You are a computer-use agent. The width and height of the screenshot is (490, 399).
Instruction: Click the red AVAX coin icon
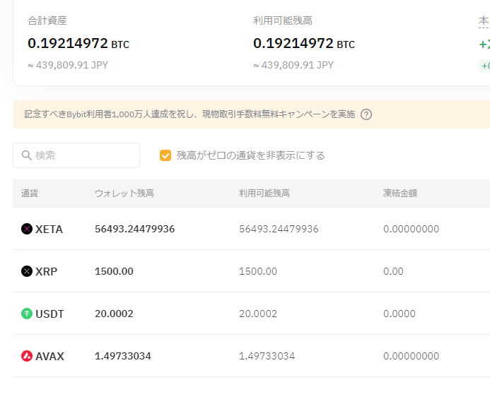pos(27,356)
